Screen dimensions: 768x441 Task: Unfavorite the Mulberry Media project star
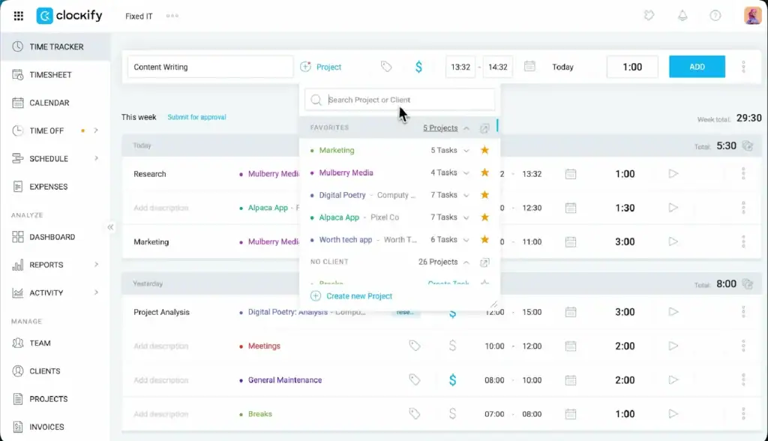point(484,172)
